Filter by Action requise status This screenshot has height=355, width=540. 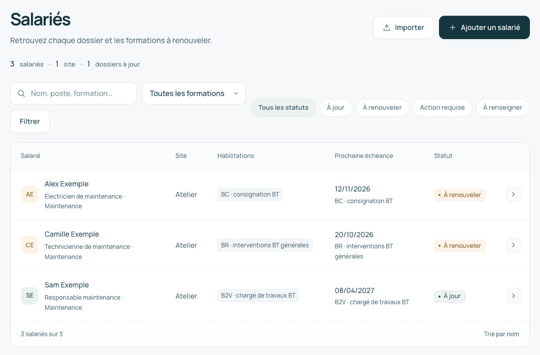tap(442, 108)
